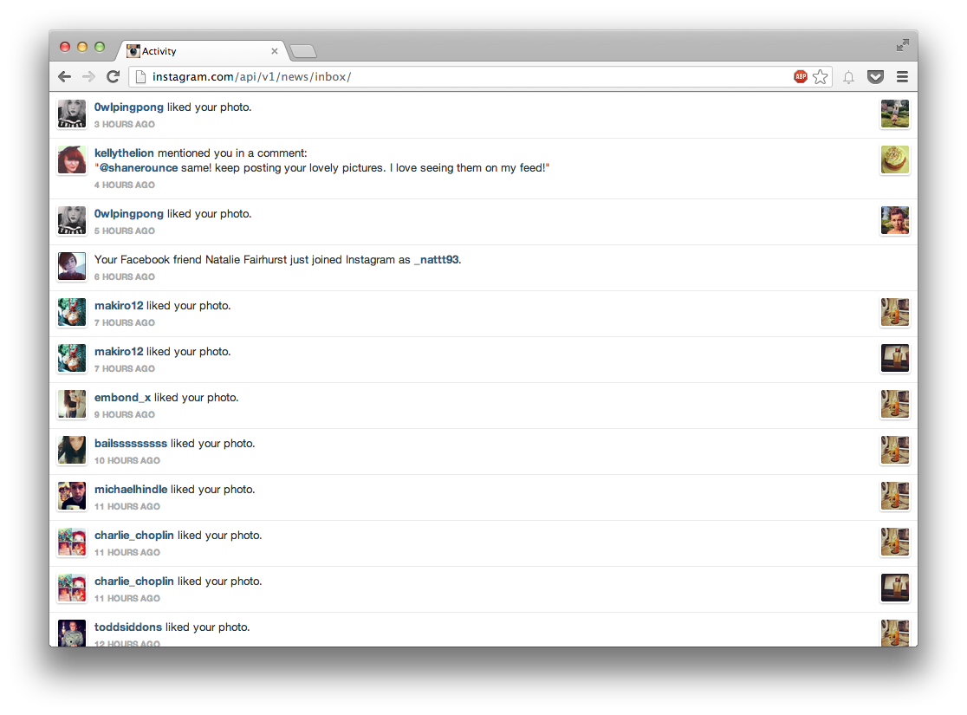The height and width of the screenshot is (715, 967).
Task: Open the cupcake photo thumbnail
Action: (895, 159)
